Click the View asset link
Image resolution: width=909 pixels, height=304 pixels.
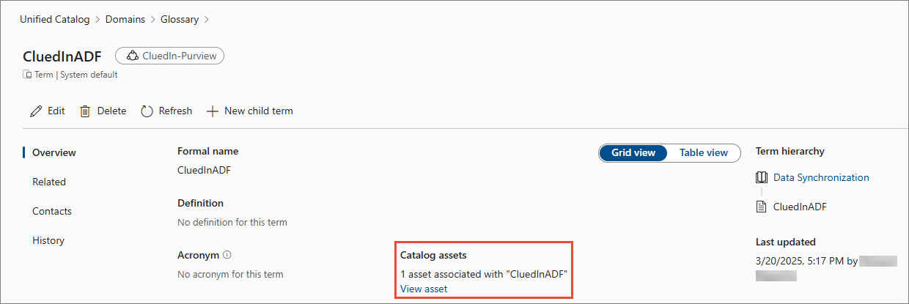[424, 289]
